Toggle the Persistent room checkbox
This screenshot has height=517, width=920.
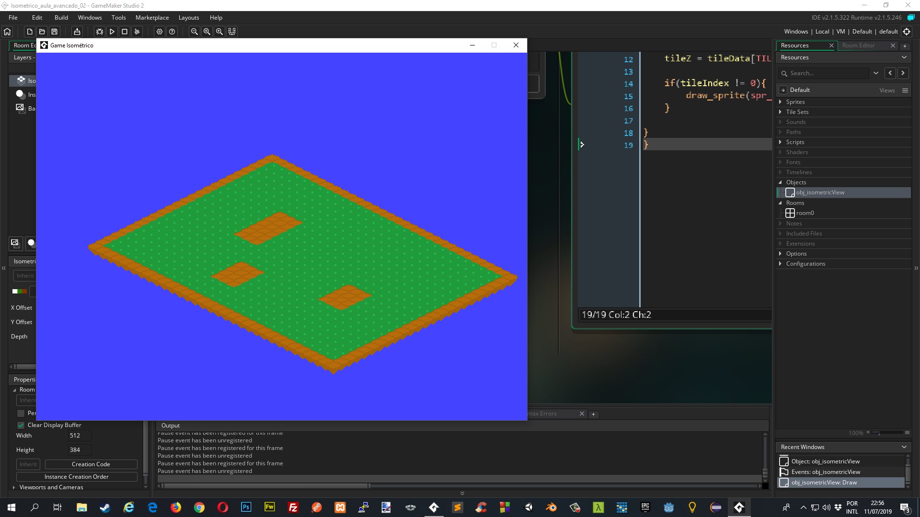20,413
